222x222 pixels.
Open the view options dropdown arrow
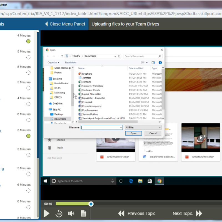pos(147,62)
